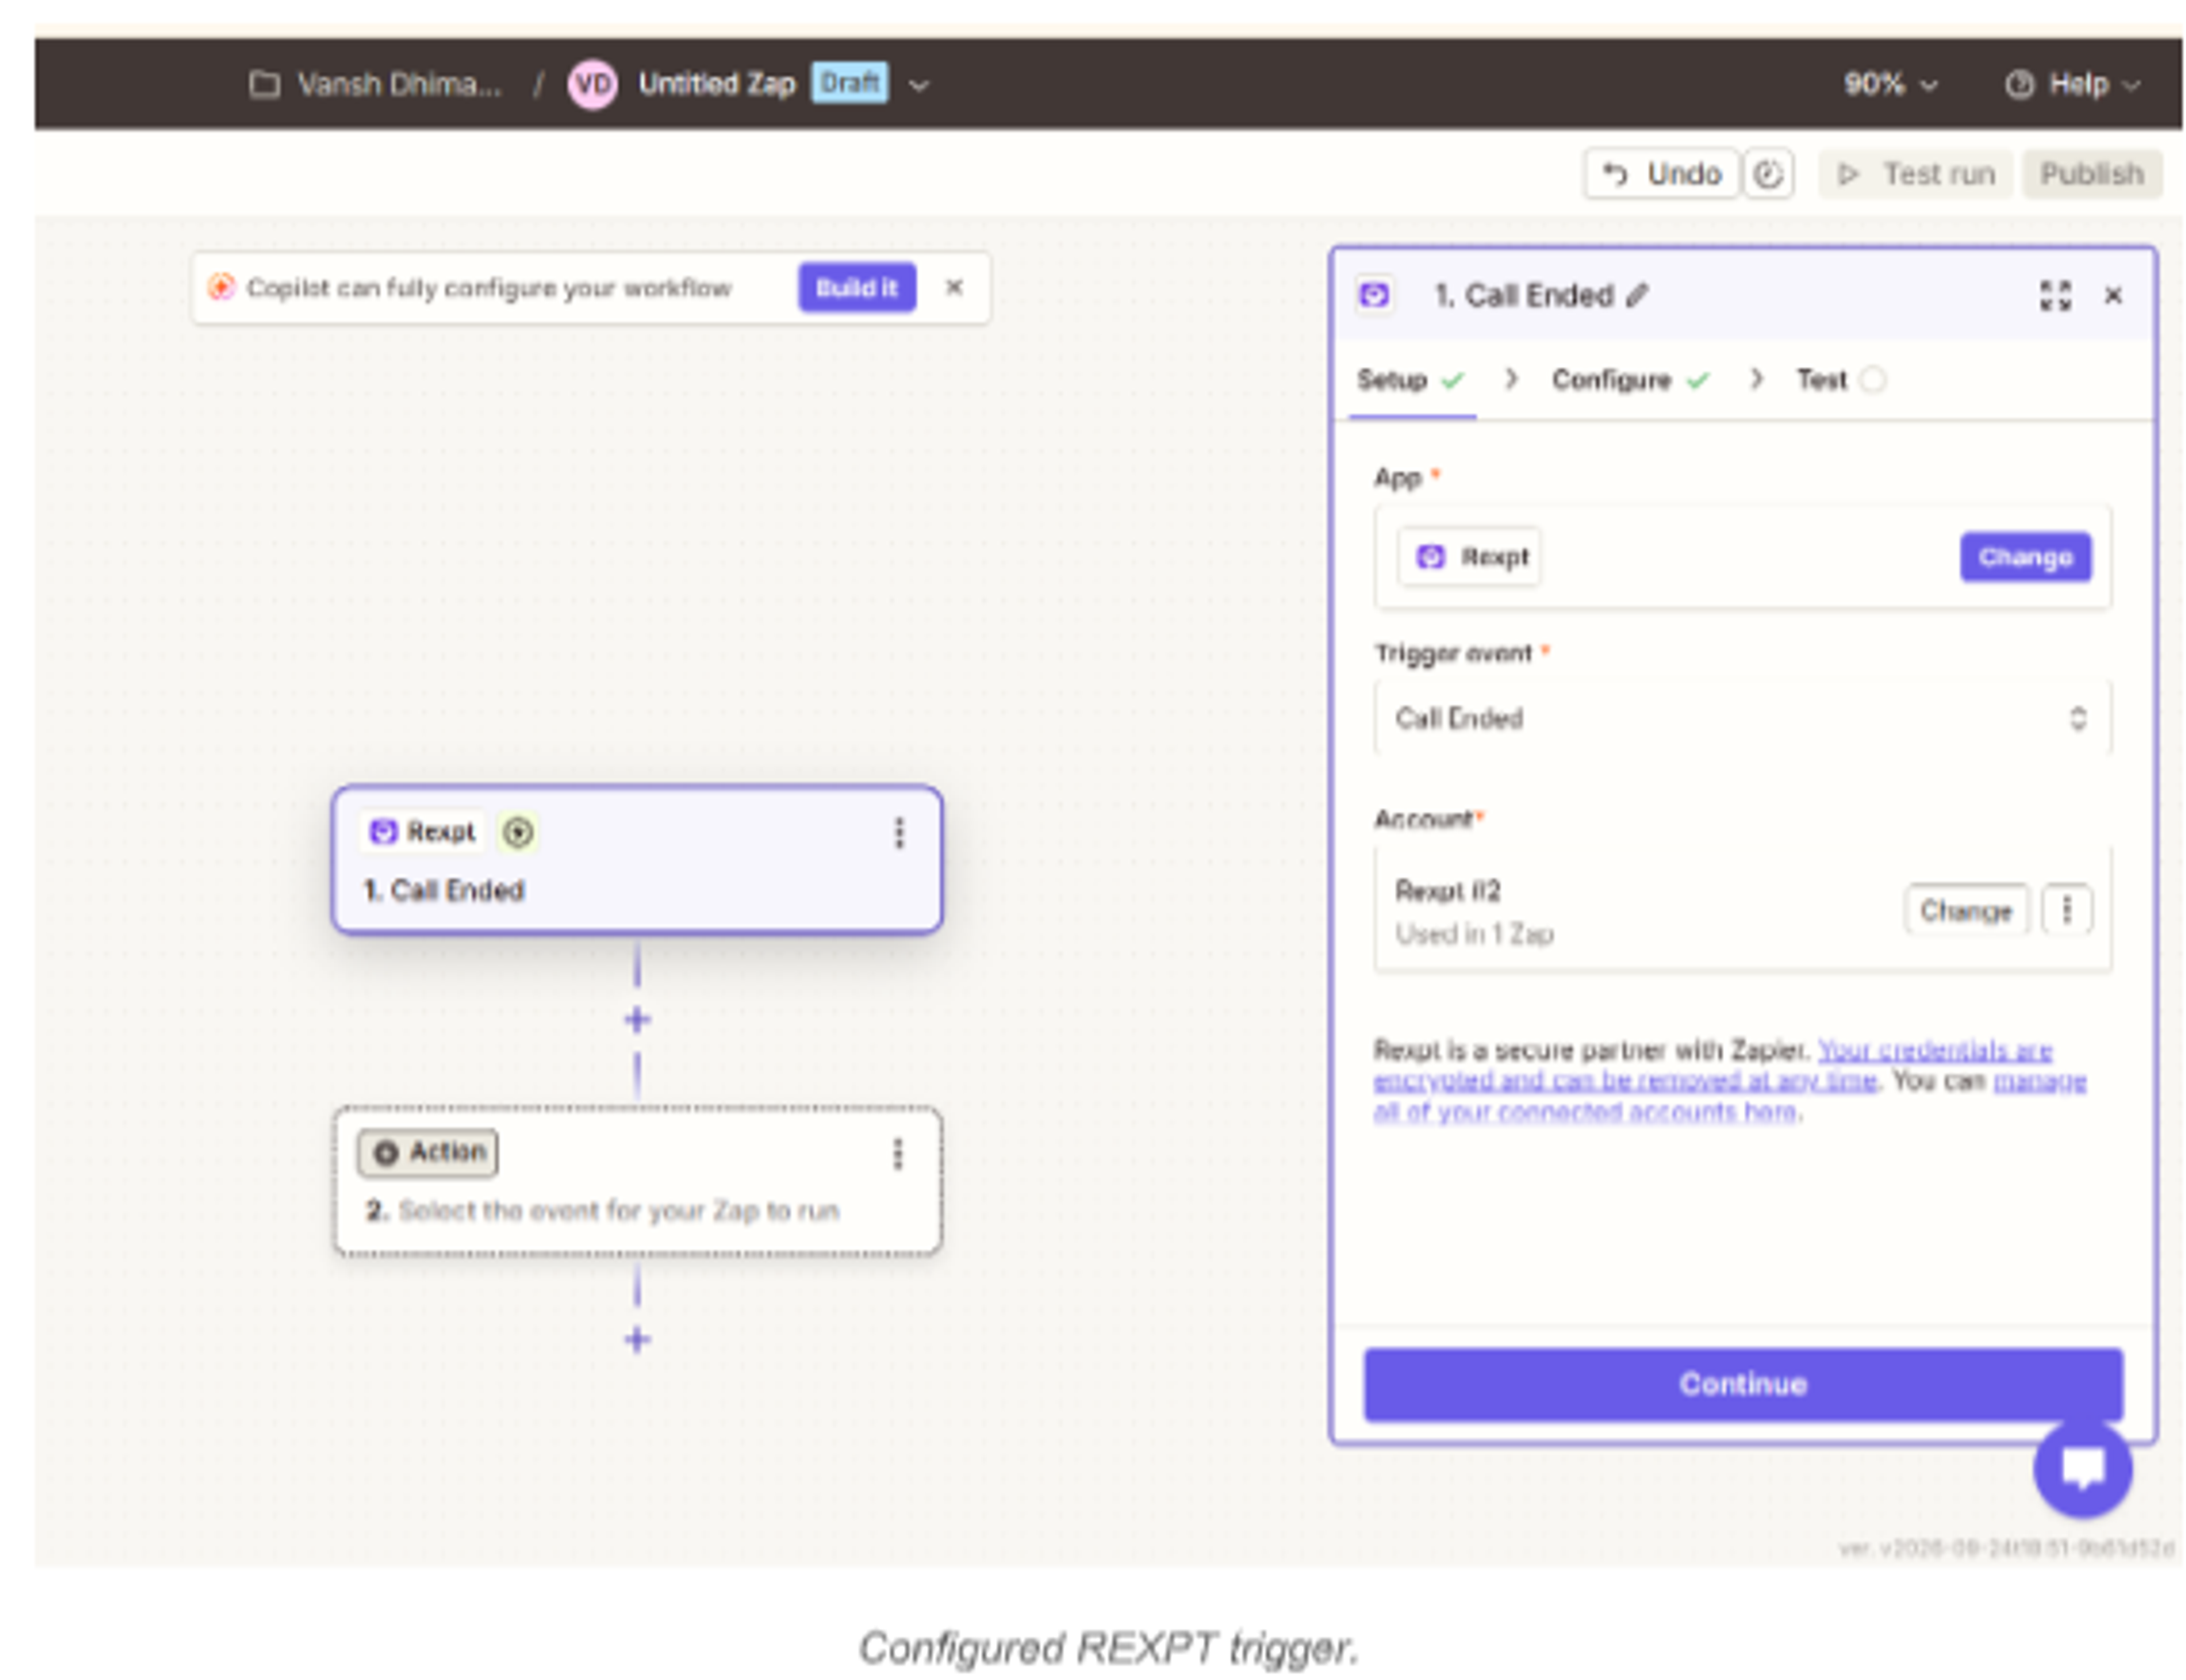
Task: Select step 2 event placeholder text
Action: 618,1211
